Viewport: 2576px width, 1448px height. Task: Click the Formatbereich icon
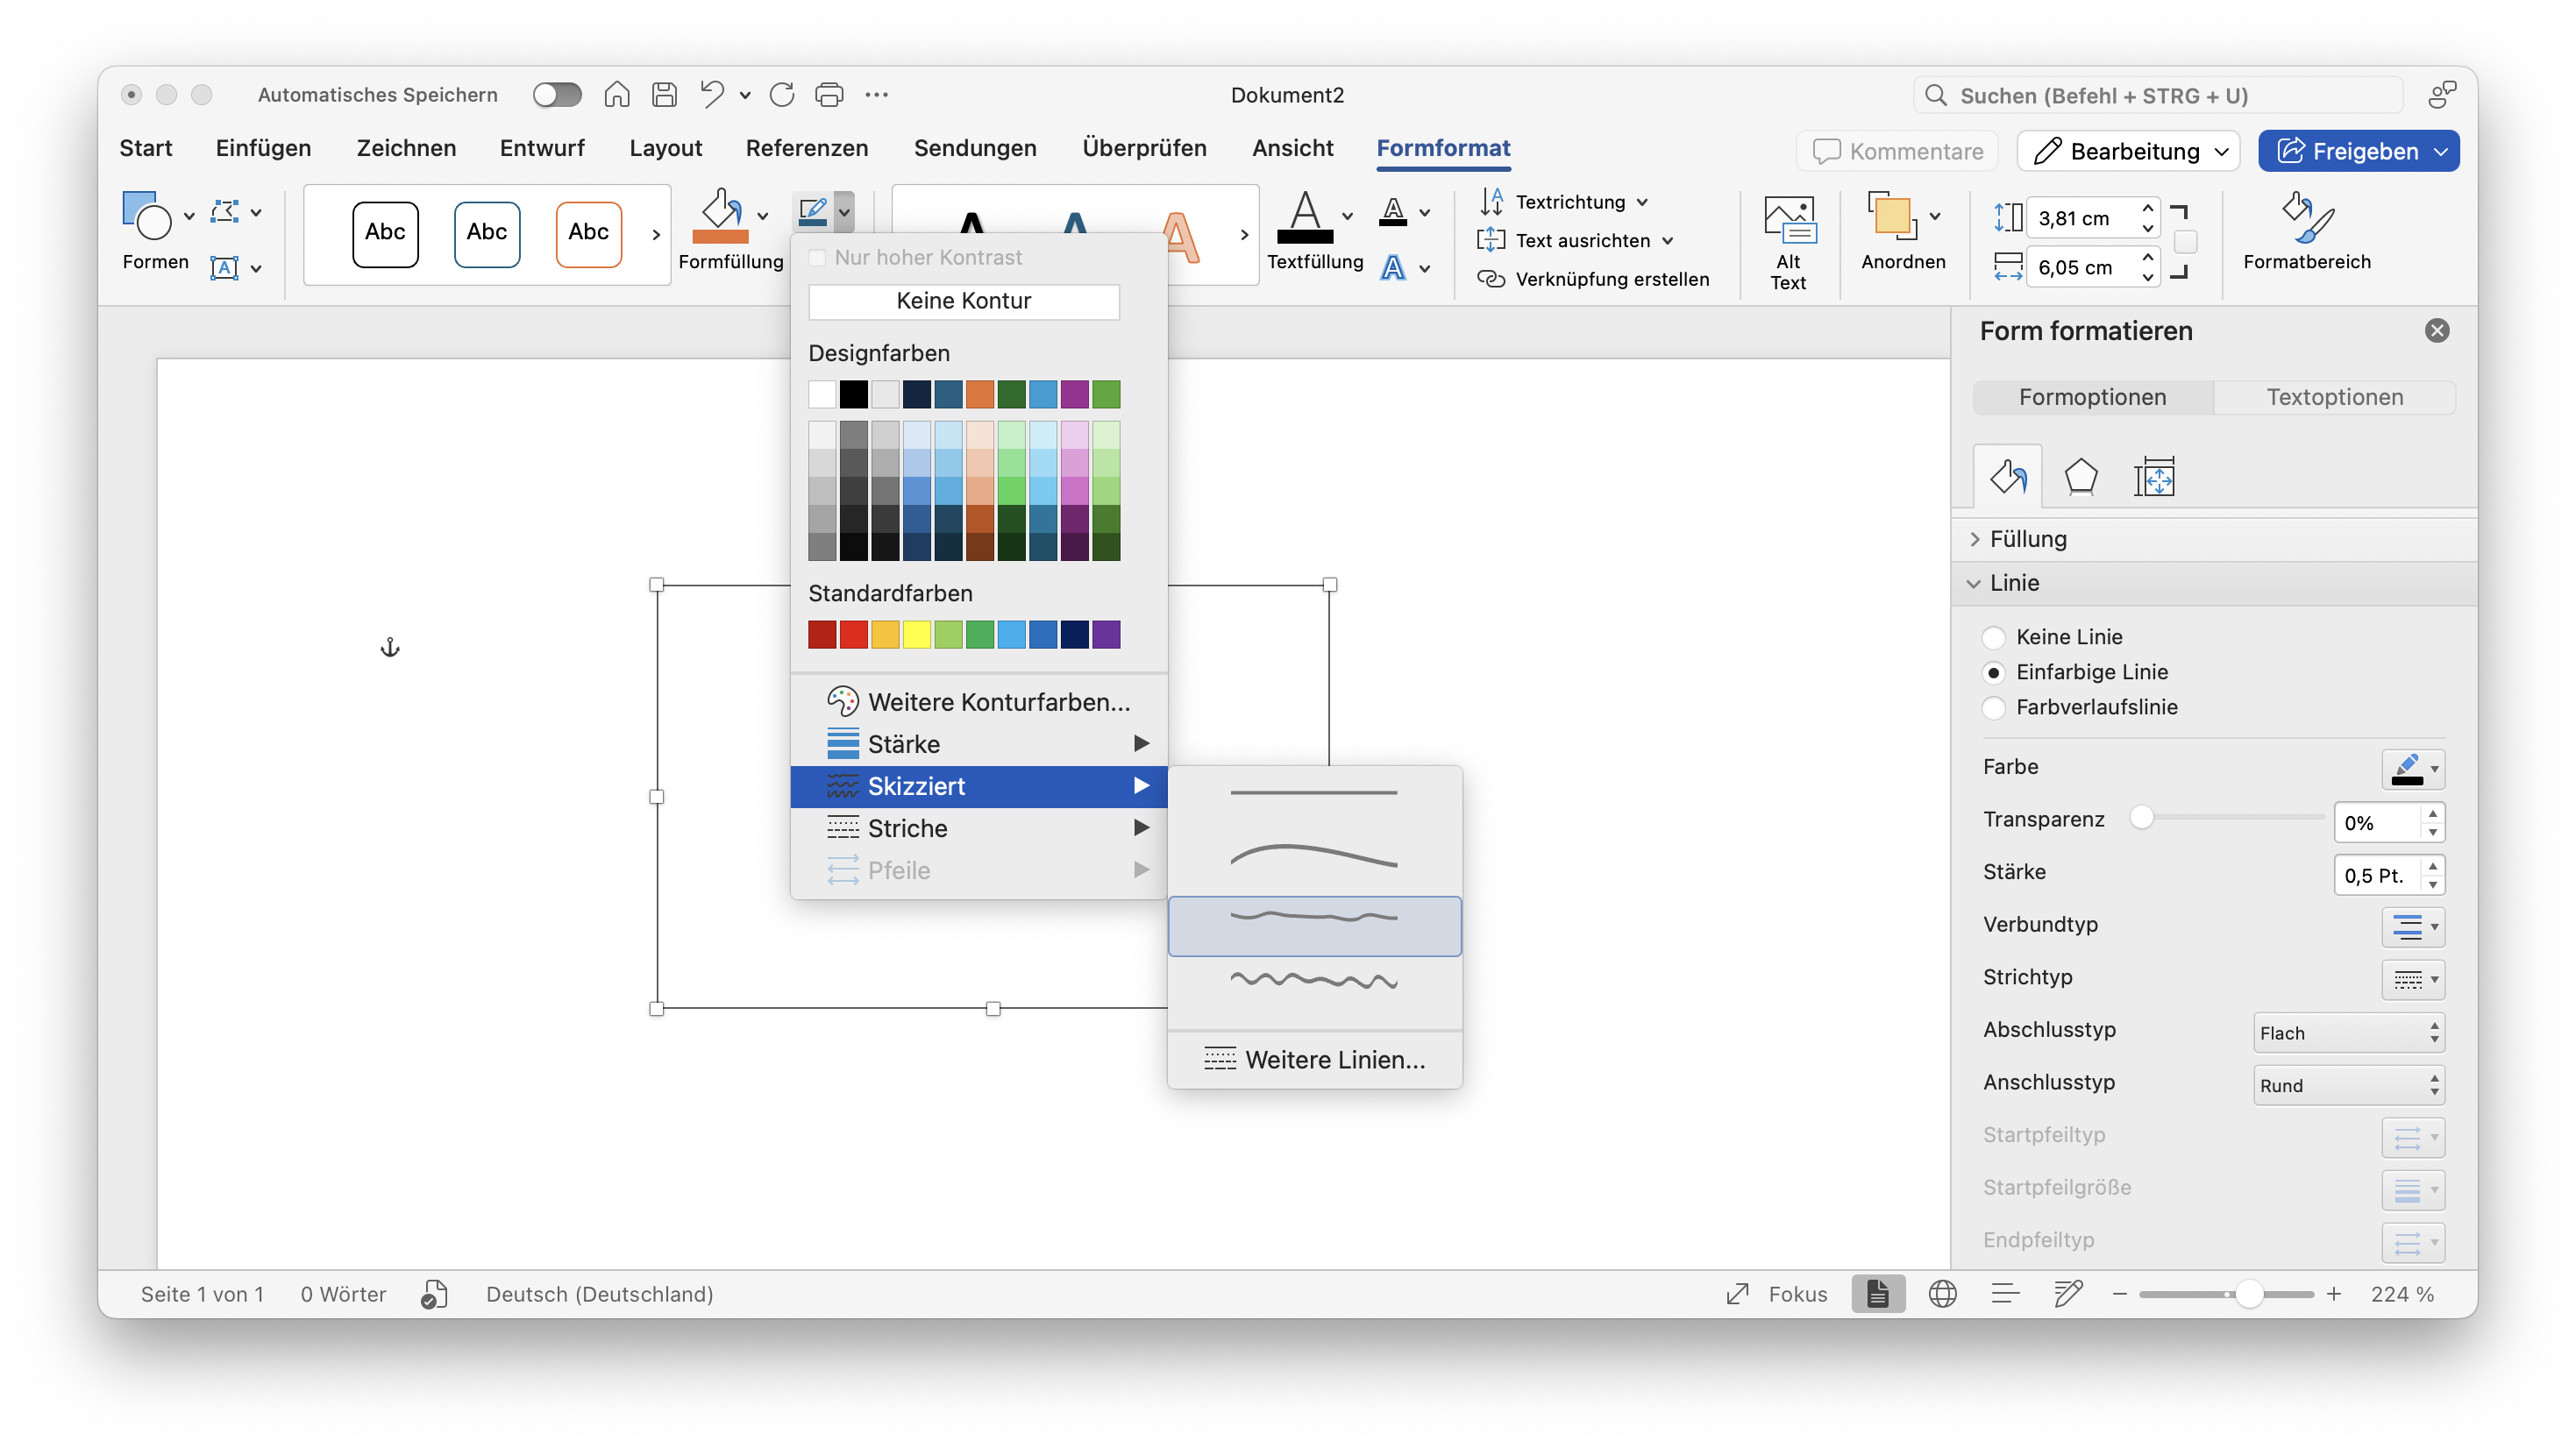(2306, 220)
